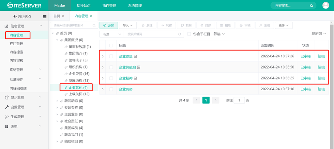Check the 包含子栏目 checkbox

[189, 34]
